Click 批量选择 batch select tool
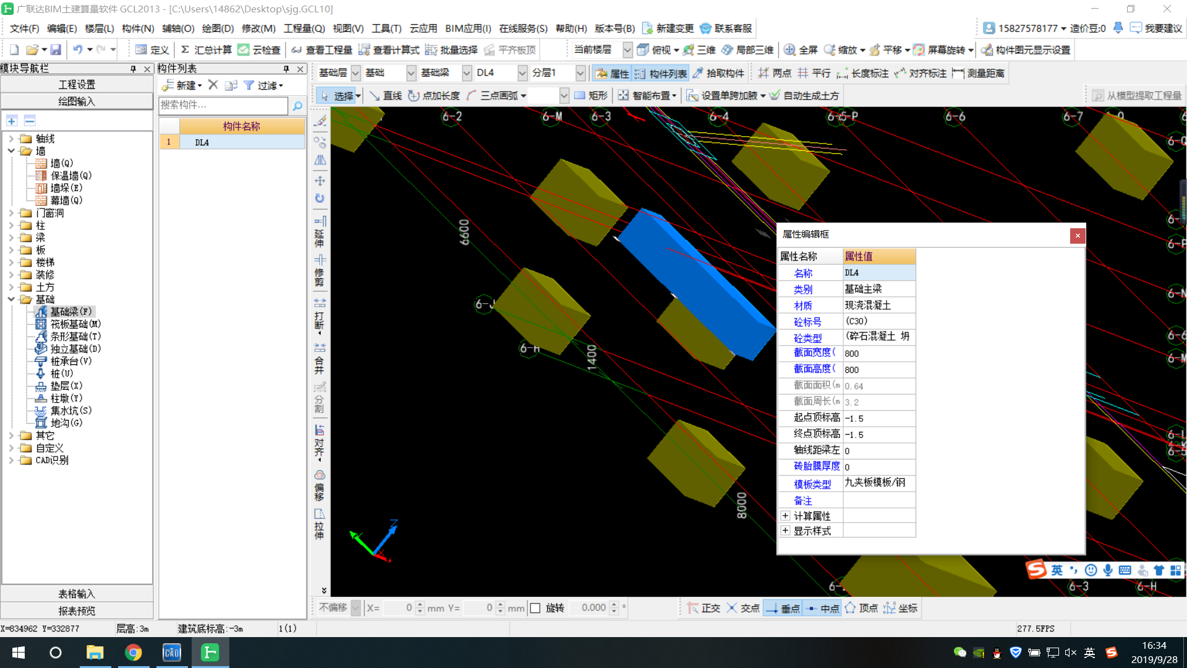The image size is (1187, 668). pyautogui.click(x=451, y=50)
